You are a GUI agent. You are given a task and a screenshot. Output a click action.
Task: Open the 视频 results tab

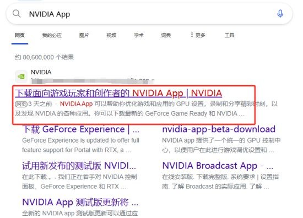pos(111,35)
